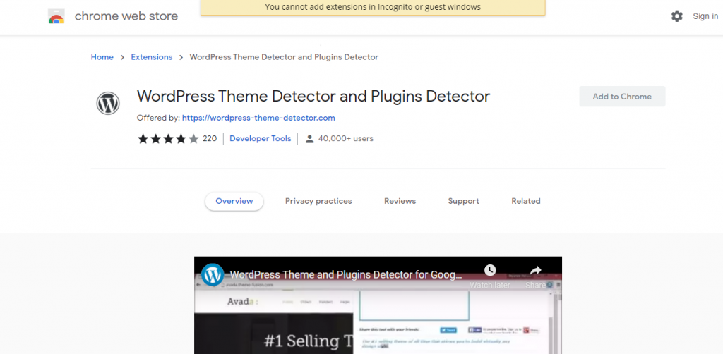This screenshot has width=723, height=354.
Task: Click the star rating icons
Action: coord(168,139)
